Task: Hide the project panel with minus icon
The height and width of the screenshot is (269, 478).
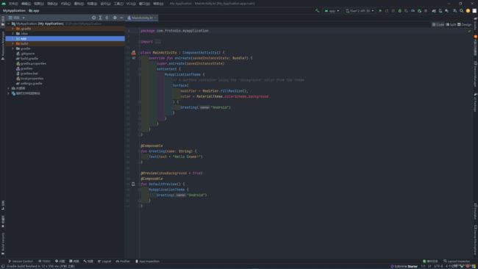Action: click(121, 18)
